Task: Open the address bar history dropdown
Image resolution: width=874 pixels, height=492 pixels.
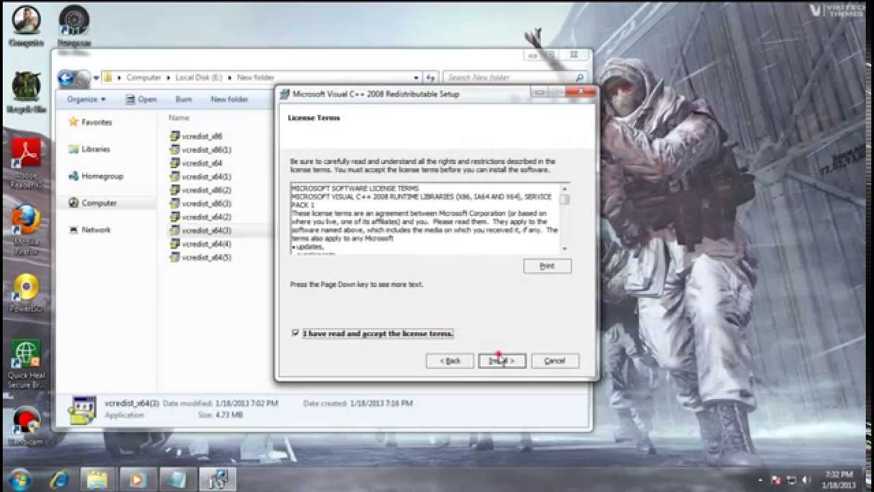Action: click(416, 78)
